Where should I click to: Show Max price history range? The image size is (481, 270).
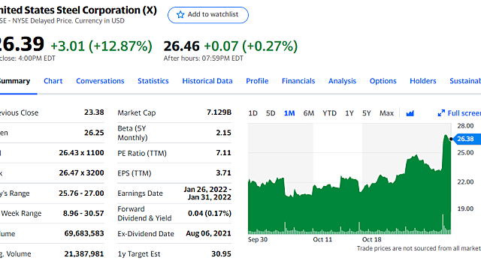386,113
